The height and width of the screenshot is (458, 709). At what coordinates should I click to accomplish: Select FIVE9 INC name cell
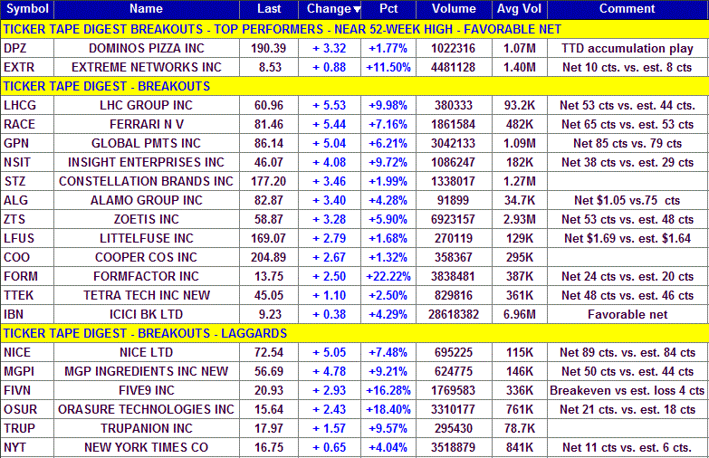click(x=147, y=390)
